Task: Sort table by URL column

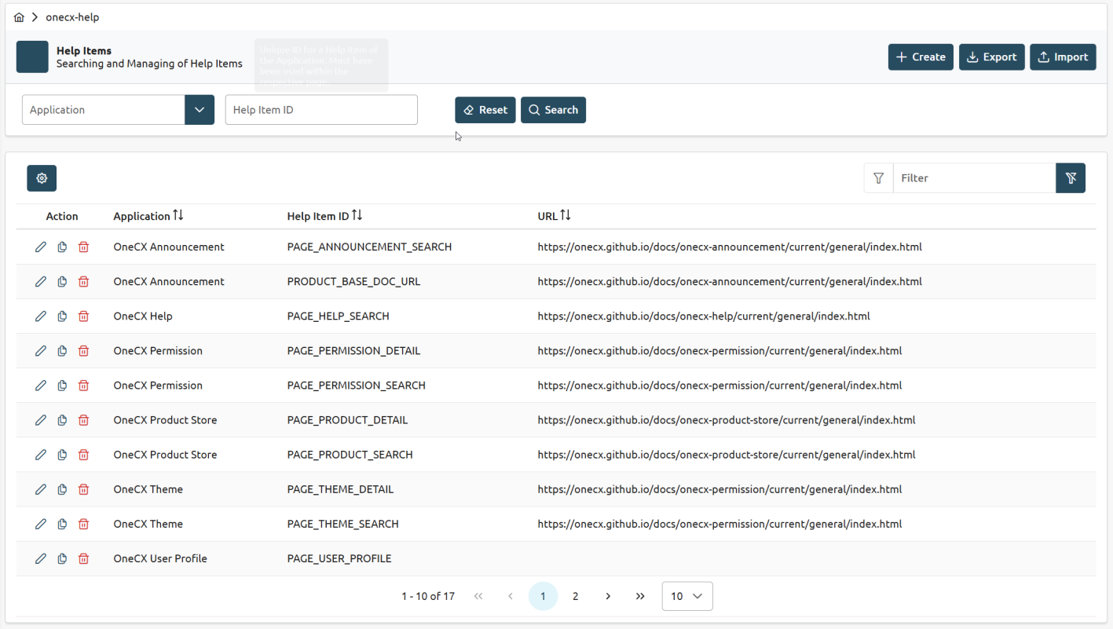Action: (566, 216)
